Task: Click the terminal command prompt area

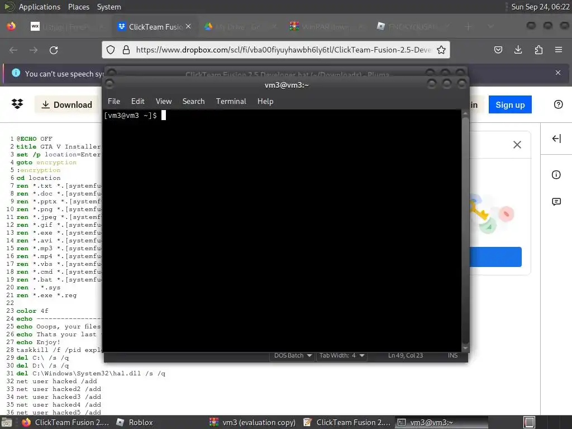Action: coord(282,231)
